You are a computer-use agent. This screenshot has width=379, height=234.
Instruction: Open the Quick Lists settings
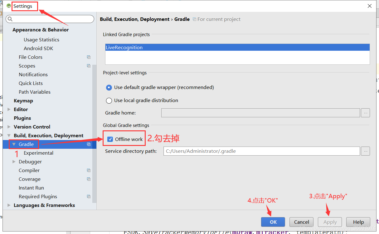(31, 83)
